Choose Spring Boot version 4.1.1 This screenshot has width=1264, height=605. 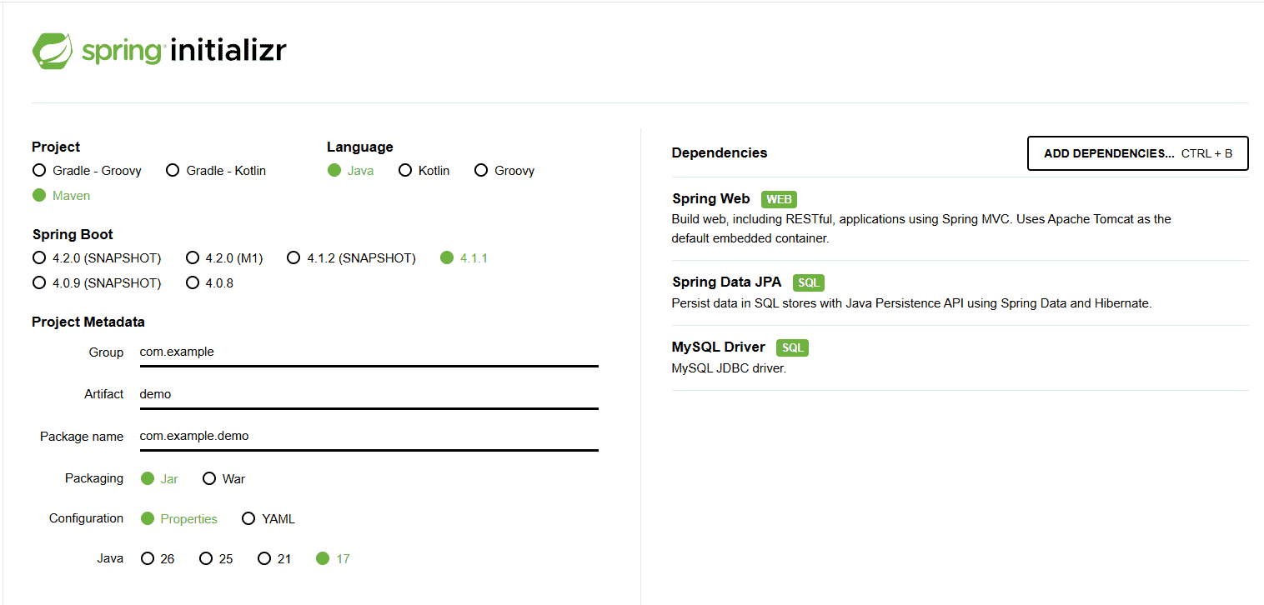coord(464,258)
